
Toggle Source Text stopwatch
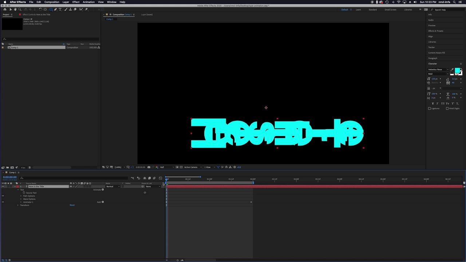pyautogui.click(x=24, y=193)
